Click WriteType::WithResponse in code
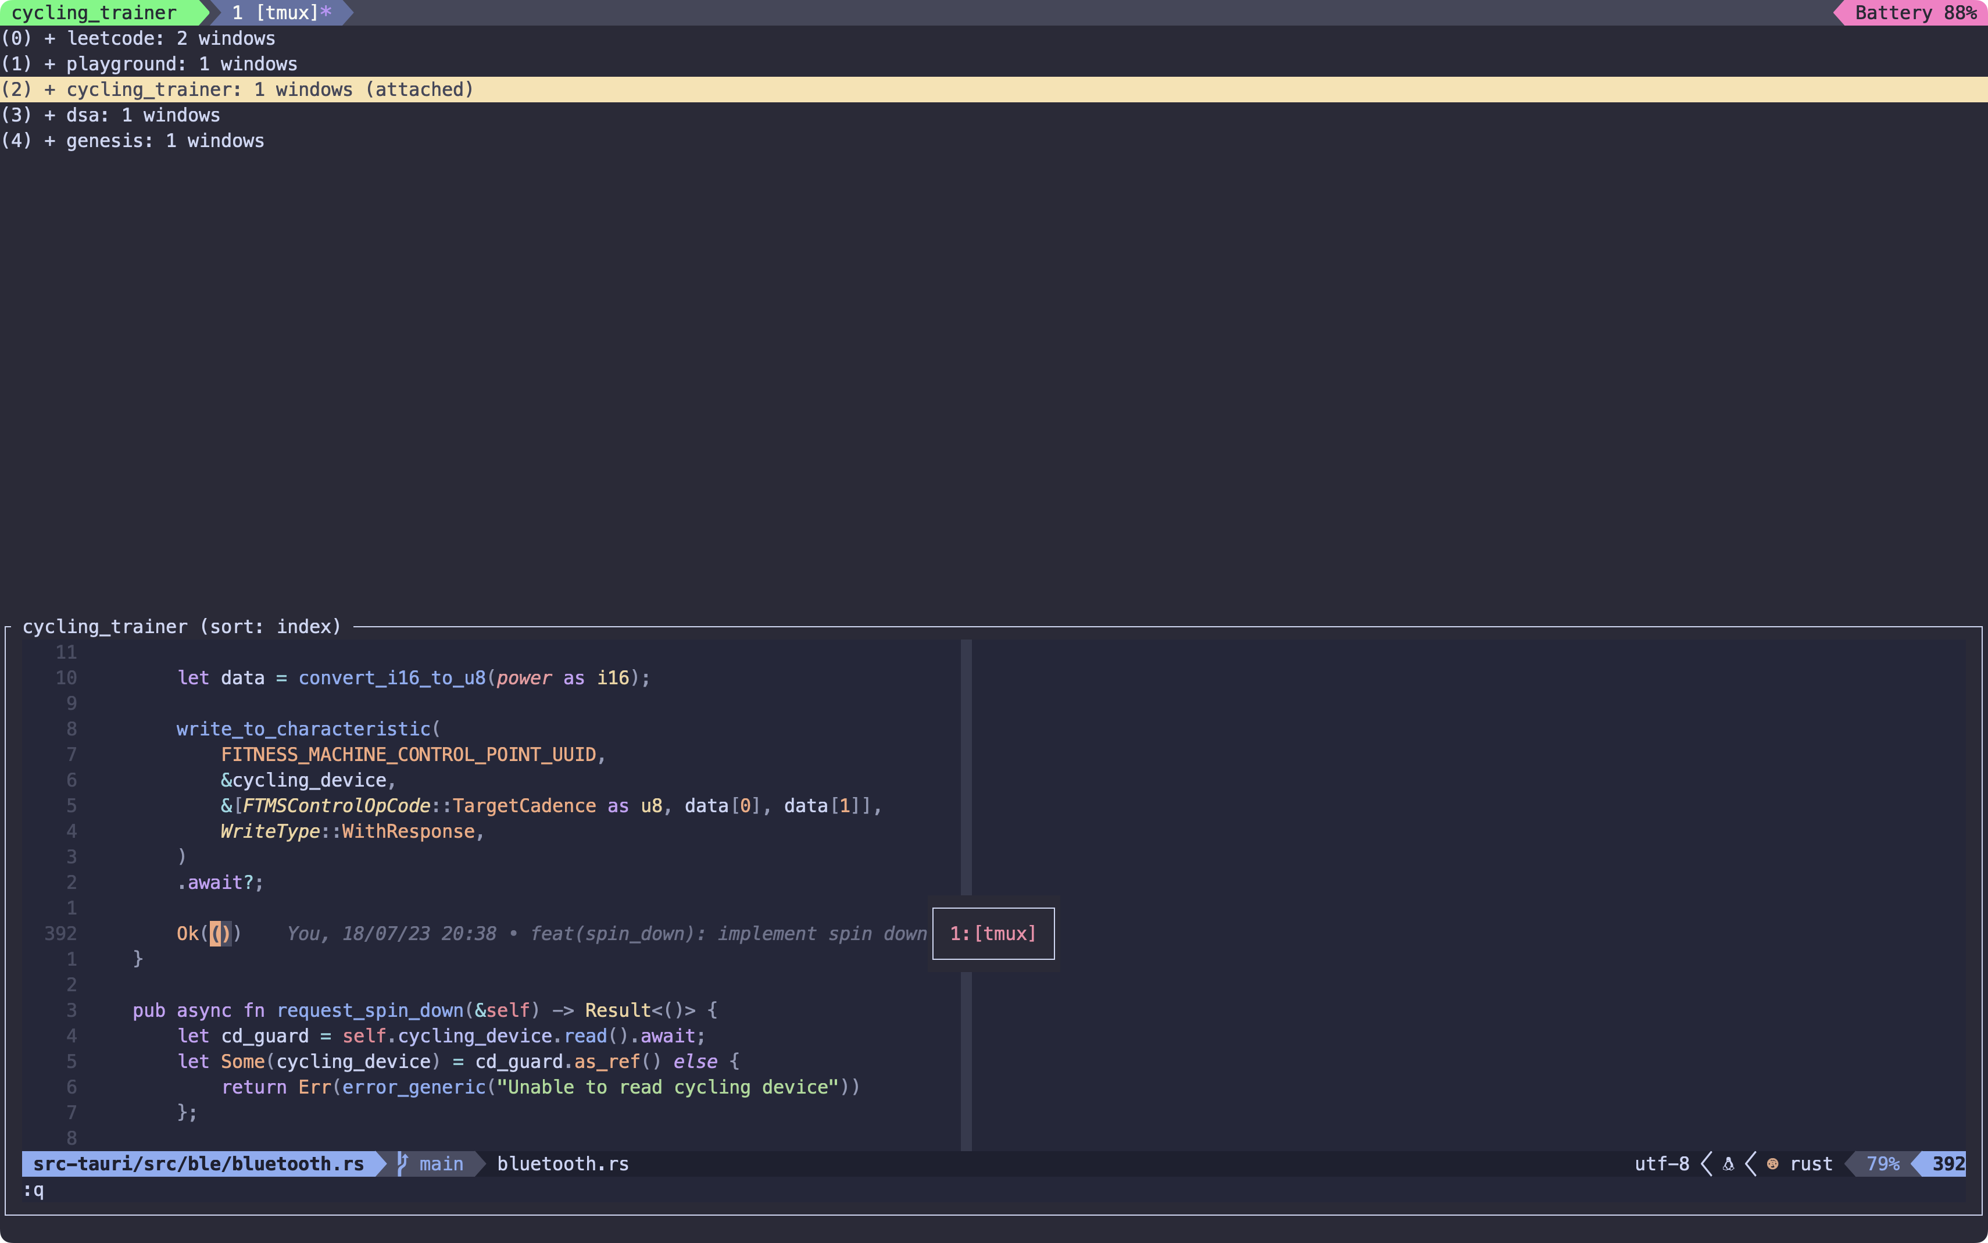Viewport: 1988px width, 1243px height. [x=348, y=830]
